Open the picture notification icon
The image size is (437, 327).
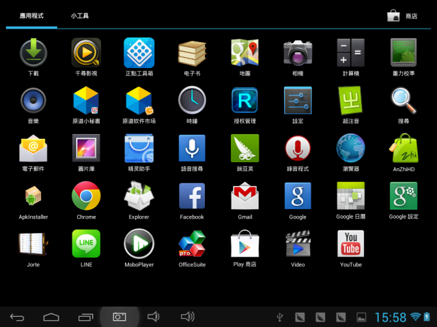point(361,317)
